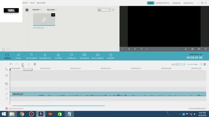This screenshot has width=209, height=117.
Task: Open the screen recorder taskbar icon
Action: (x=31, y=114)
